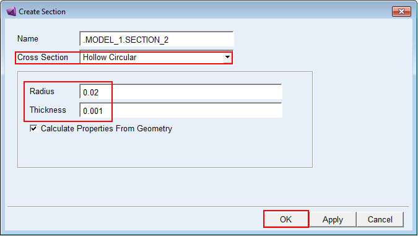418x236 pixels.
Task: Click the Name field containing .MODEL_1.SECTION_2
Action: point(157,39)
